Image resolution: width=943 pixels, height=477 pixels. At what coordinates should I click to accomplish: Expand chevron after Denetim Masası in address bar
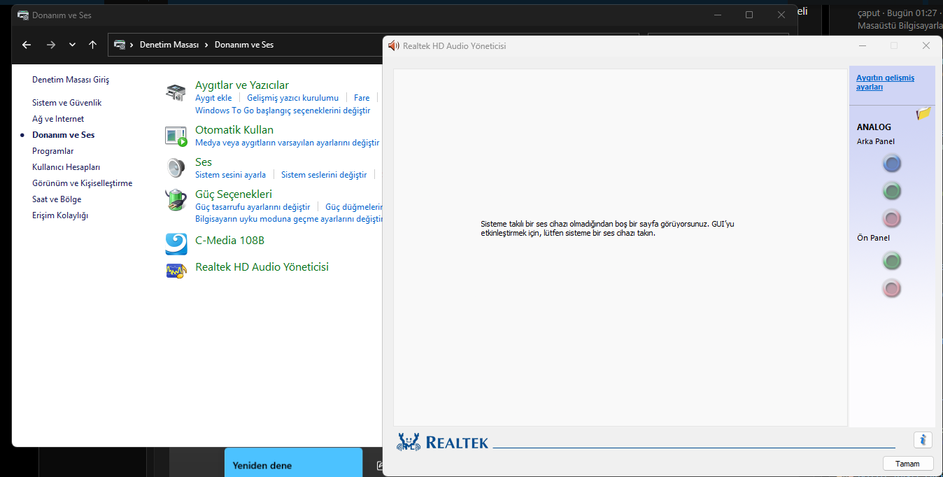206,45
